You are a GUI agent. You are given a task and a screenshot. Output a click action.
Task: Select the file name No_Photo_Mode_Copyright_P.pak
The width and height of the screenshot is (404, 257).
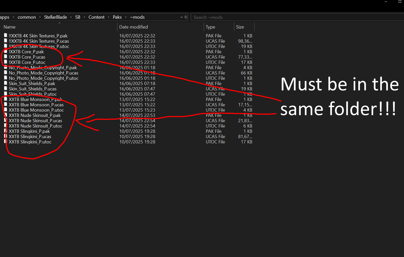click(43, 68)
